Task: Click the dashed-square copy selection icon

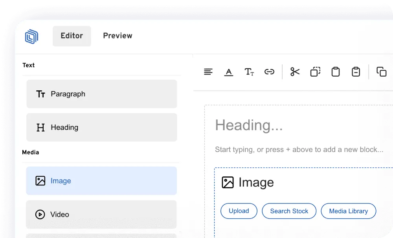Action: click(315, 72)
